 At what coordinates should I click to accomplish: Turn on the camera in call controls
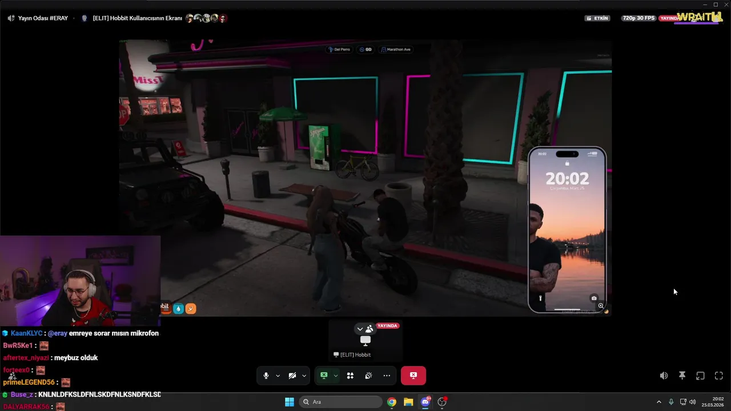pyautogui.click(x=292, y=376)
